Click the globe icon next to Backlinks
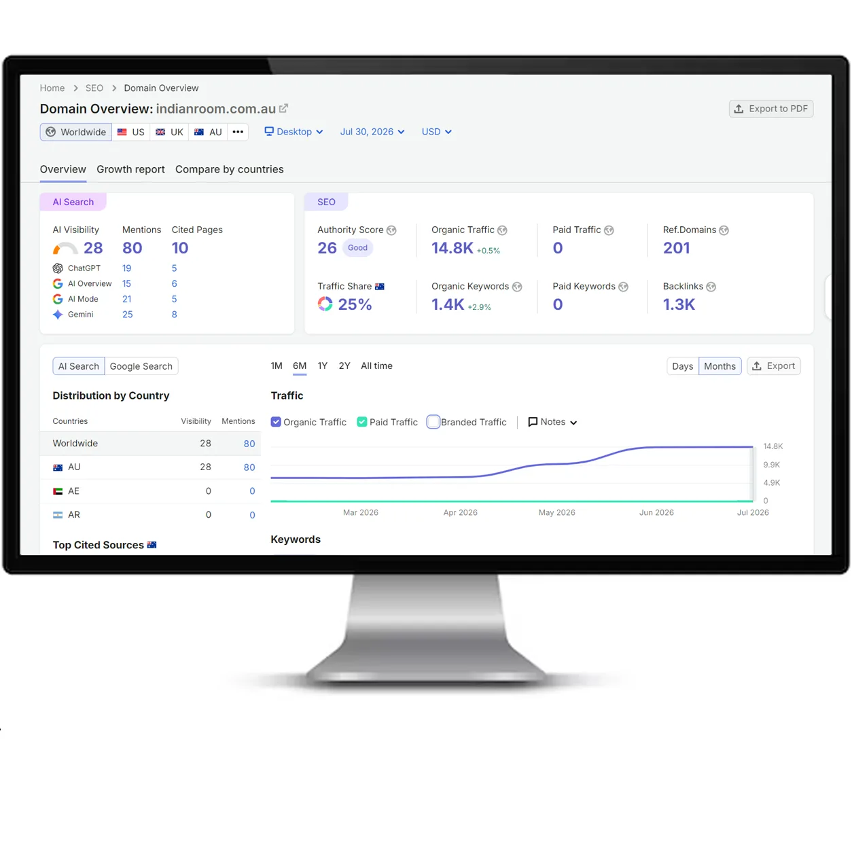Screen dimensions: 852x852 [711, 287]
